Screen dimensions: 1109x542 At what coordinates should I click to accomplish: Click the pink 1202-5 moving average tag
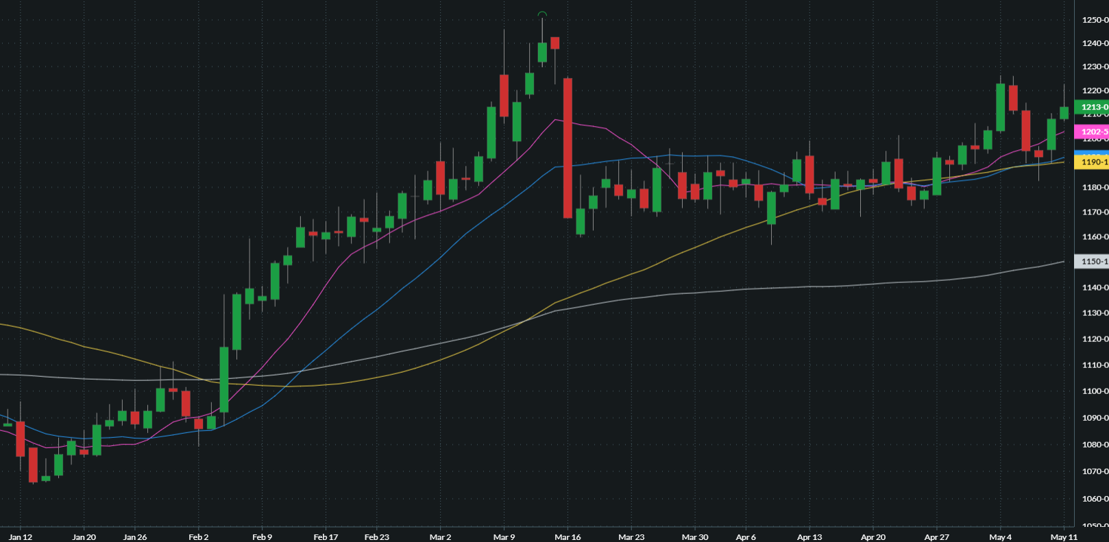[1092, 132]
